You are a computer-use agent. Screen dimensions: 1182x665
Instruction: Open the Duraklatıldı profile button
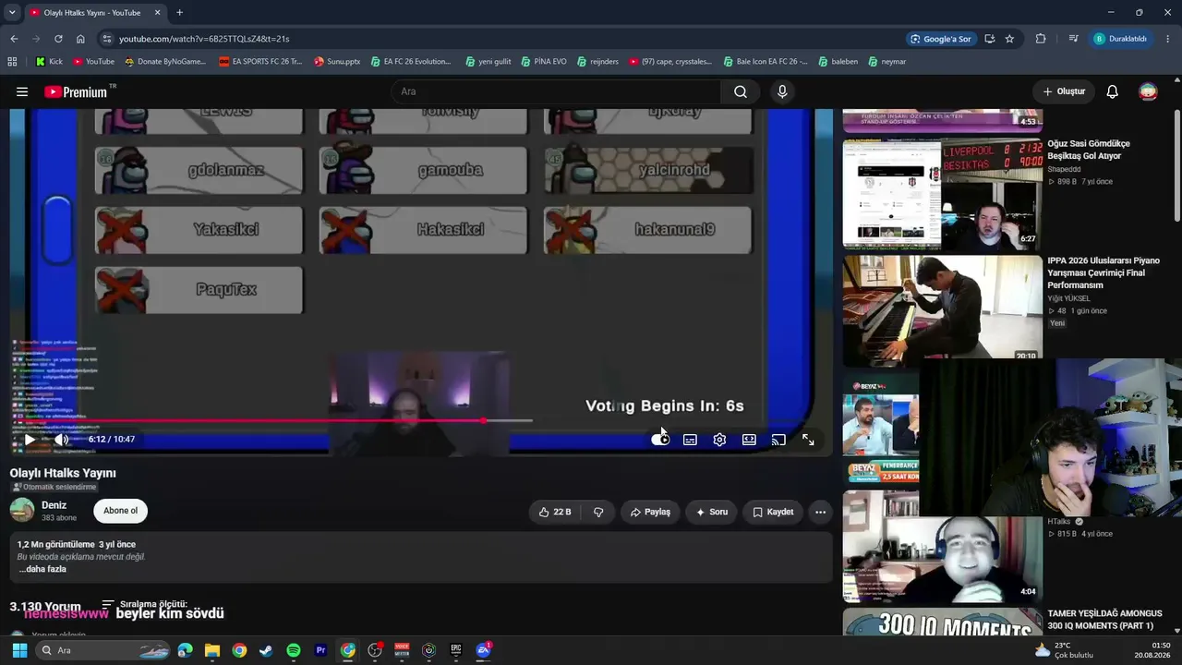pos(1120,39)
